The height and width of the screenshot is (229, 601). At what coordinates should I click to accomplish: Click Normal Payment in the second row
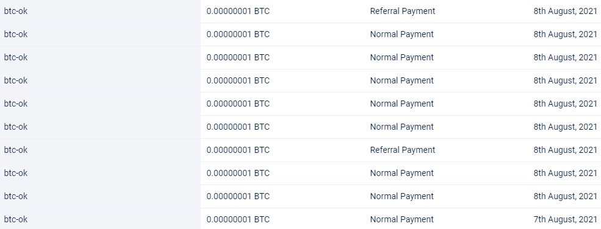tap(401, 34)
